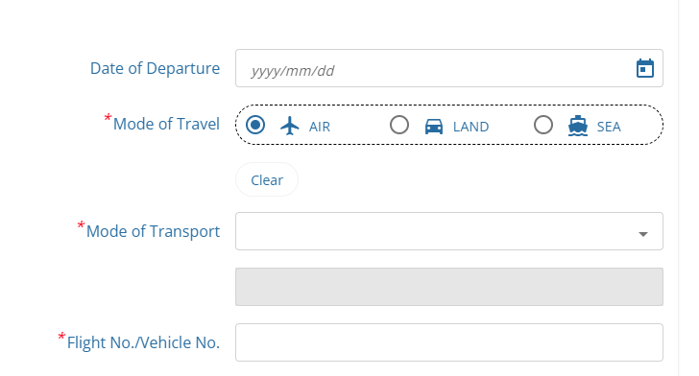Click the car icon for LAND travel
Screen dimensions: 699x376
434,127
